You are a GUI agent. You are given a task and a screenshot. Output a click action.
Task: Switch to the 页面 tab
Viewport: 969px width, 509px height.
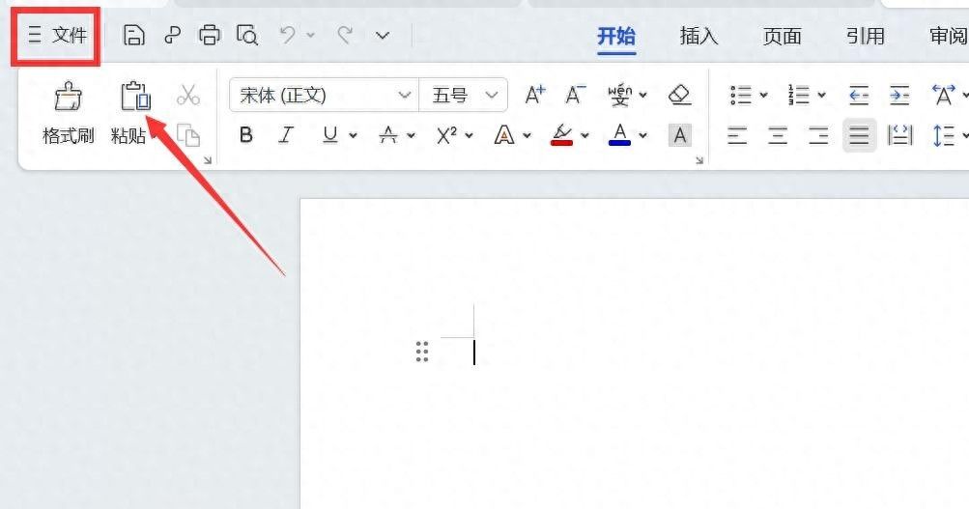[782, 36]
